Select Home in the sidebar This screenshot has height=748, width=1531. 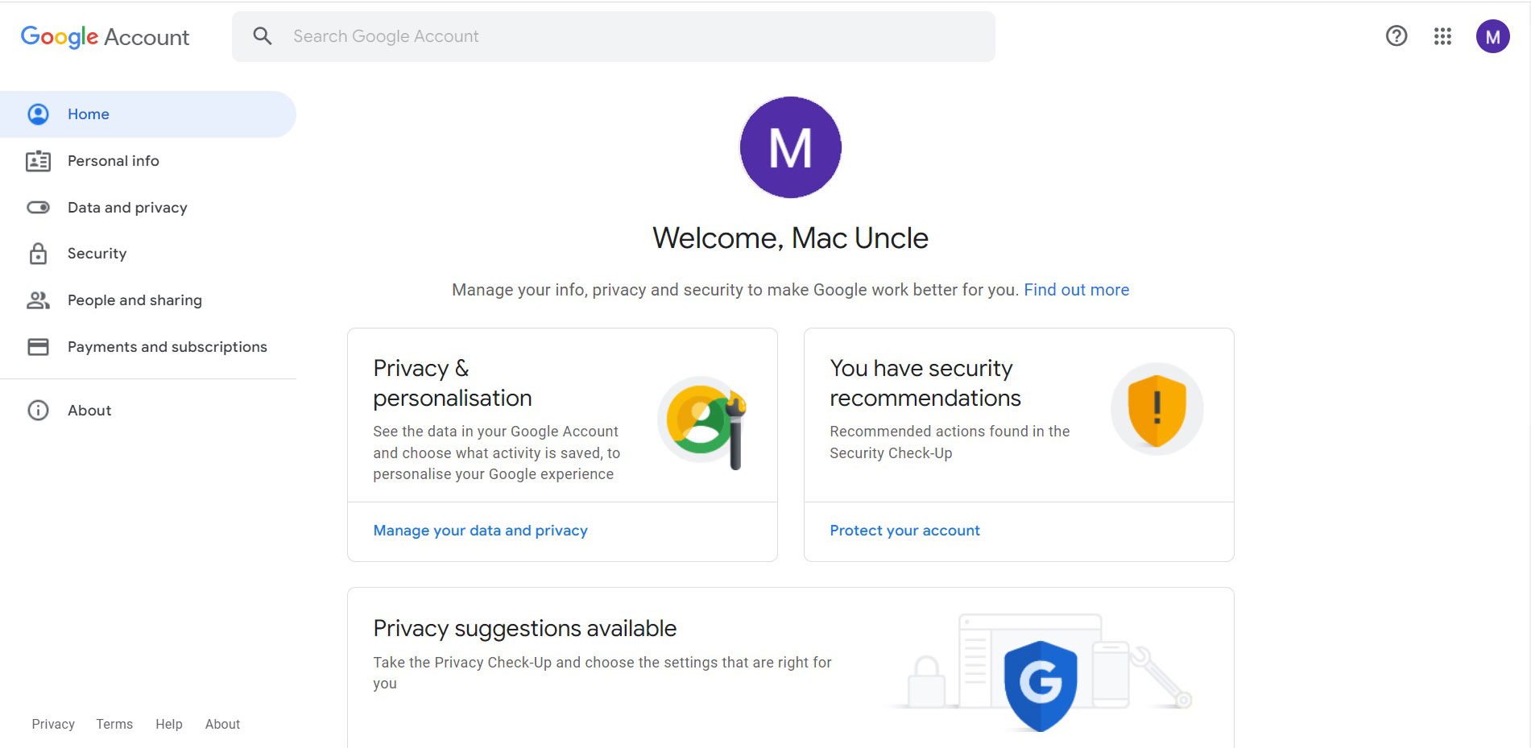click(x=89, y=114)
